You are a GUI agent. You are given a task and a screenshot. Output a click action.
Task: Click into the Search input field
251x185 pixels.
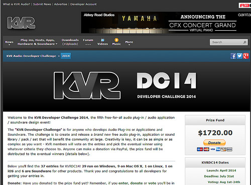coord(227,42)
